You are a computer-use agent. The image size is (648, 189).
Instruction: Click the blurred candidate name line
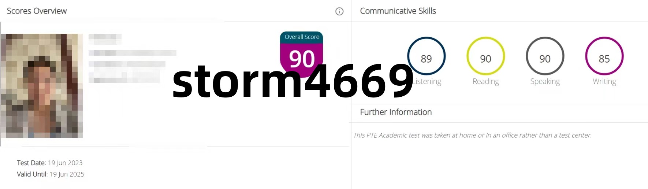pos(105,37)
